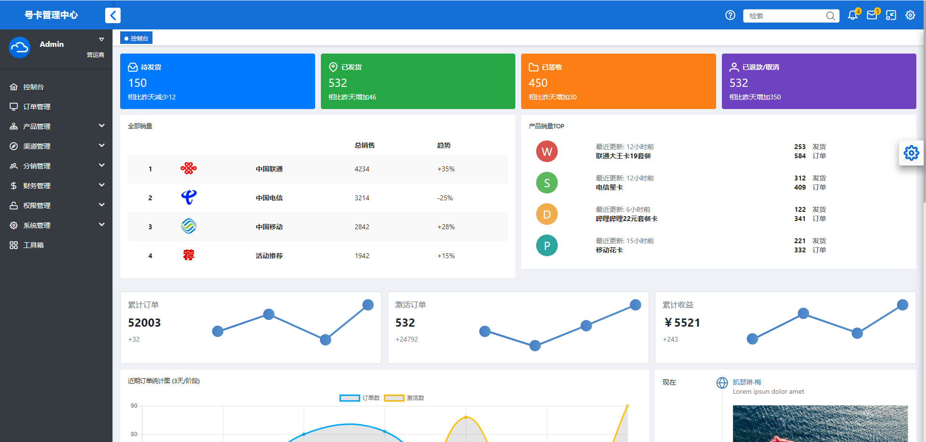The width and height of the screenshot is (926, 442).
Task: Click the teal P product avatar
Action: click(x=547, y=246)
